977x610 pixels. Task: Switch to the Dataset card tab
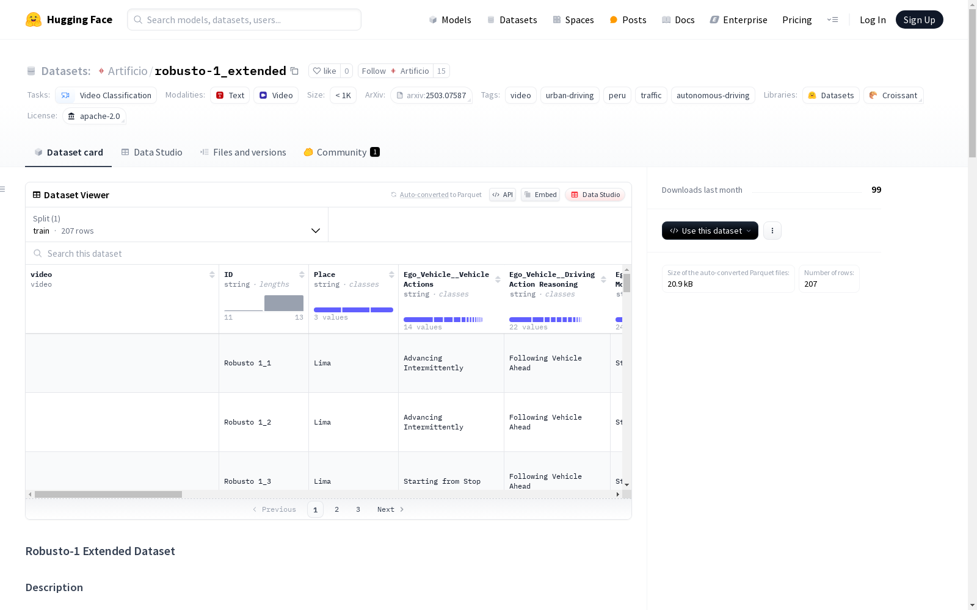pyautogui.click(x=68, y=152)
